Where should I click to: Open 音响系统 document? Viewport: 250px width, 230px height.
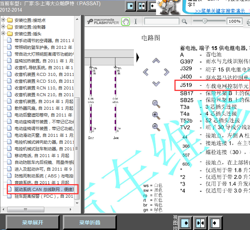point(42,182)
